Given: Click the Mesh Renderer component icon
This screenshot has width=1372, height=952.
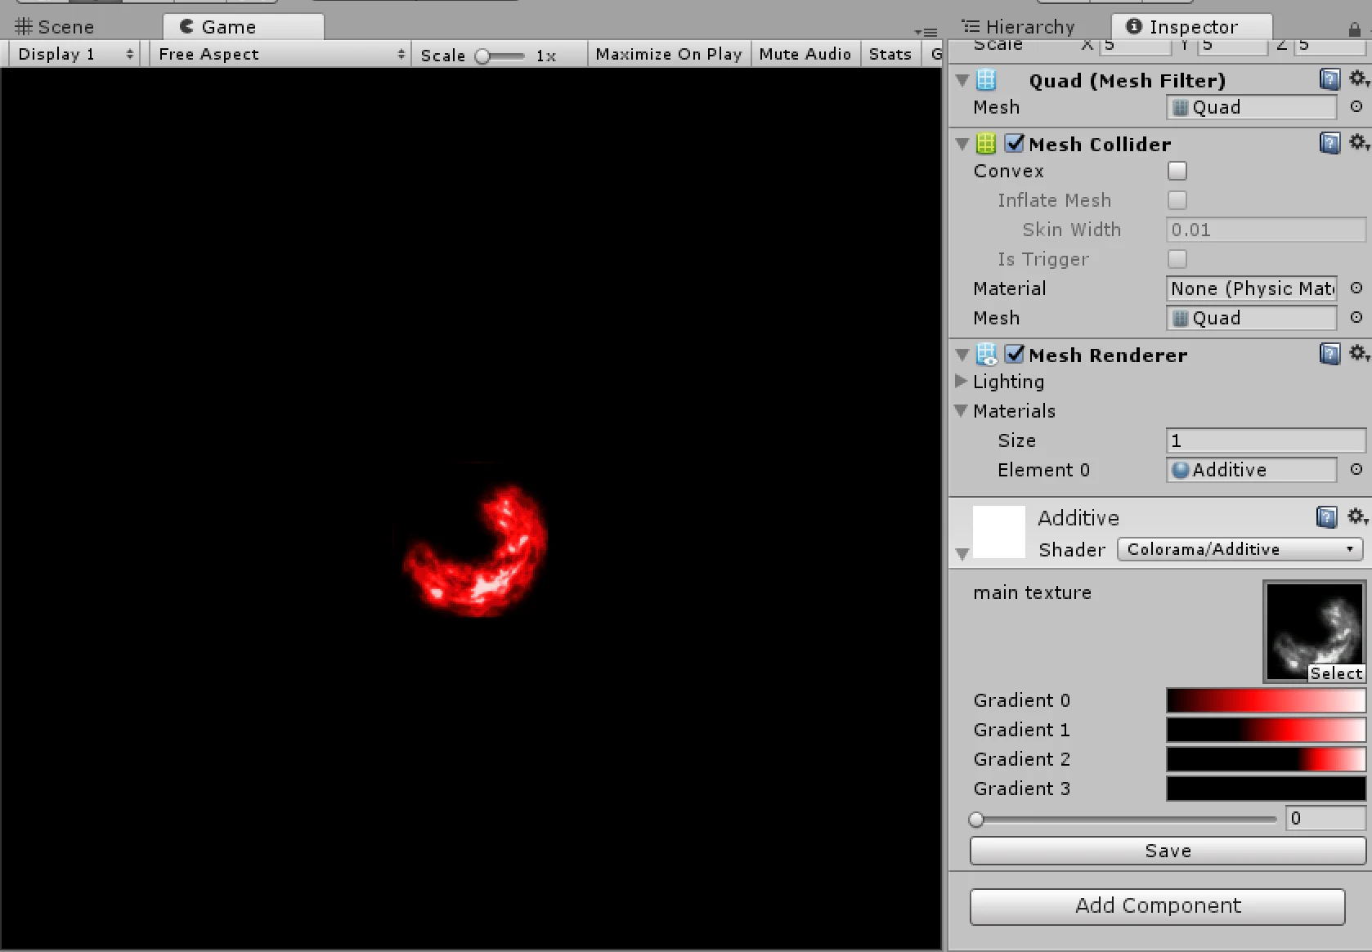Looking at the screenshot, I should click(986, 355).
